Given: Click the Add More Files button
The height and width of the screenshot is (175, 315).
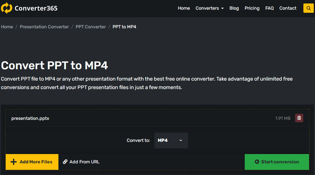Looking at the screenshot, I should click(x=32, y=162).
